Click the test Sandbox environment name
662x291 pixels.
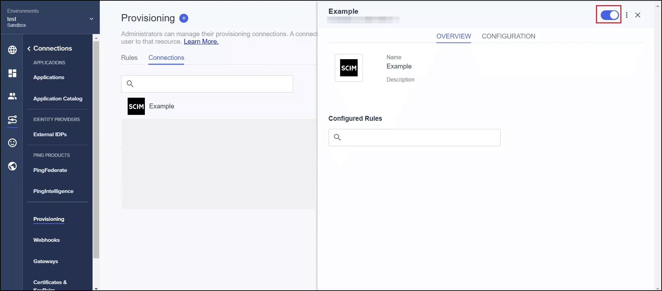[x=17, y=22]
